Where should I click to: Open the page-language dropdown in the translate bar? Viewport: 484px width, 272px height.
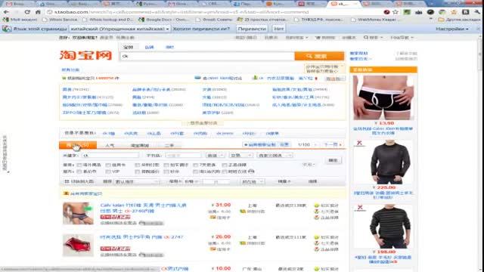[x=119, y=29]
